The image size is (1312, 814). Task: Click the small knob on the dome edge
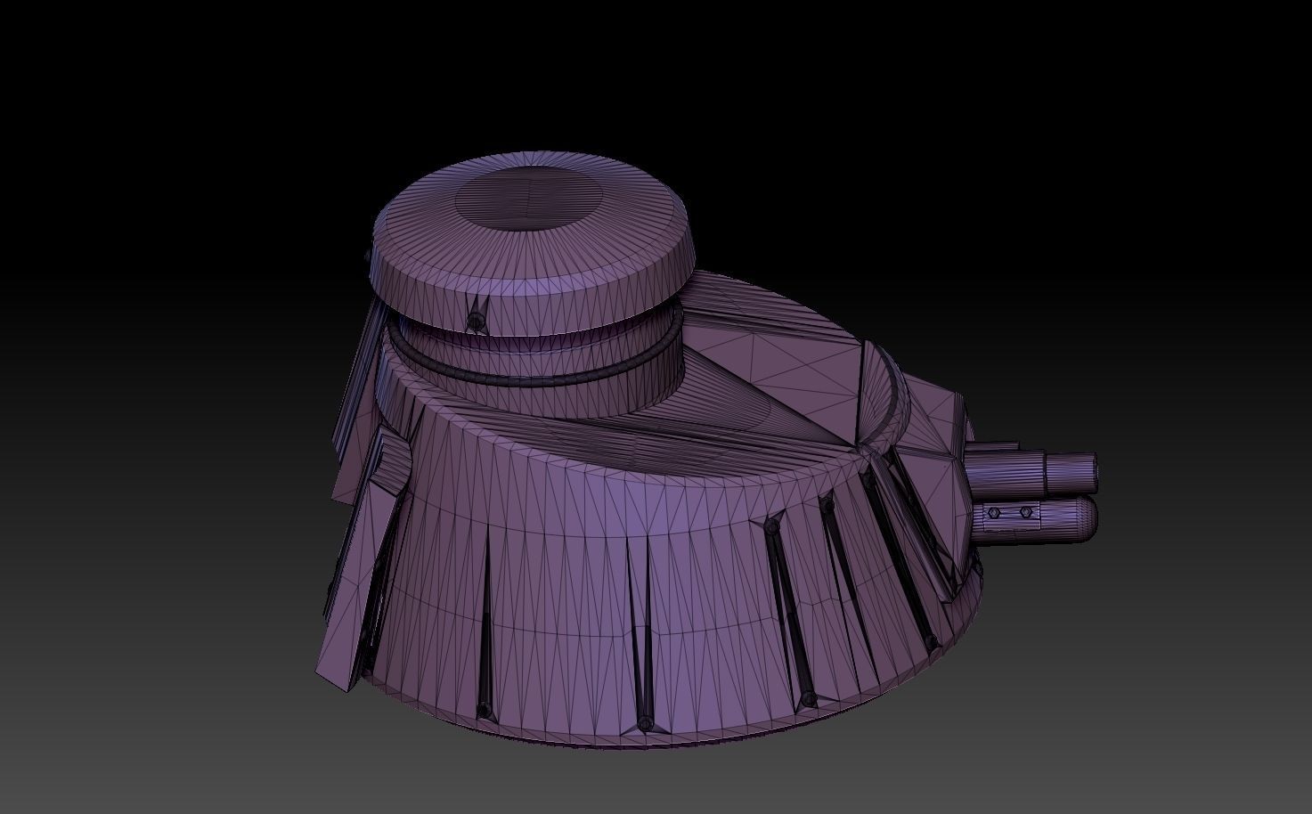tap(476, 321)
